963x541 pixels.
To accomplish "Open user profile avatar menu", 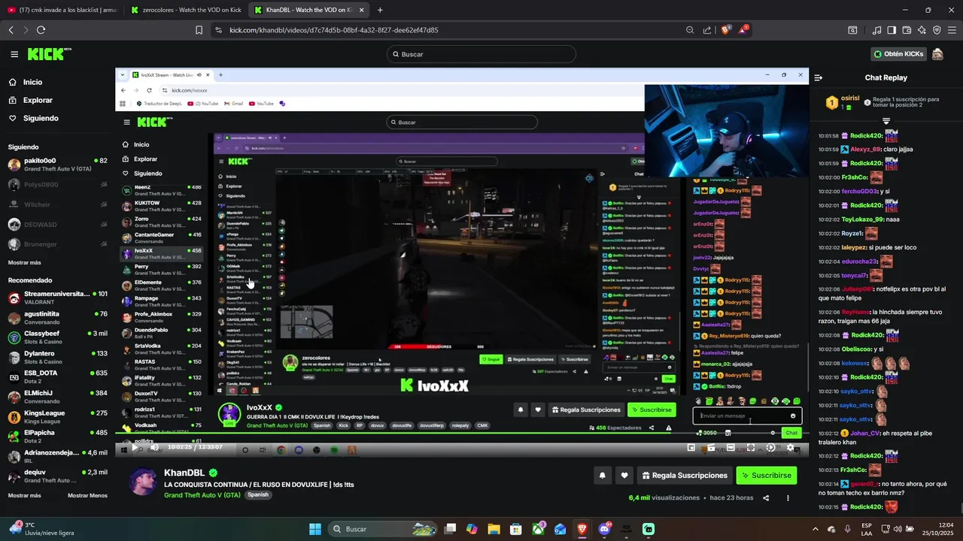I will click(x=937, y=54).
